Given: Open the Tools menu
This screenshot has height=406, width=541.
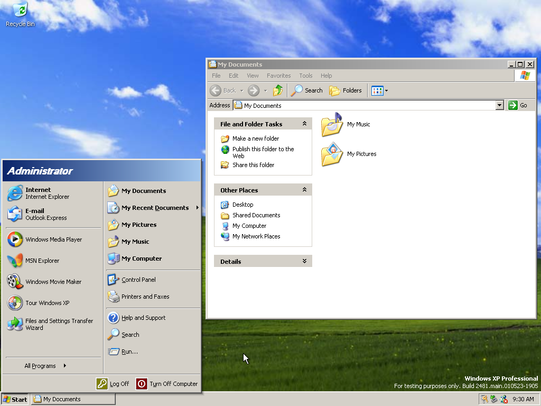Looking at the screenshot, I should click(x=305, y=76).
